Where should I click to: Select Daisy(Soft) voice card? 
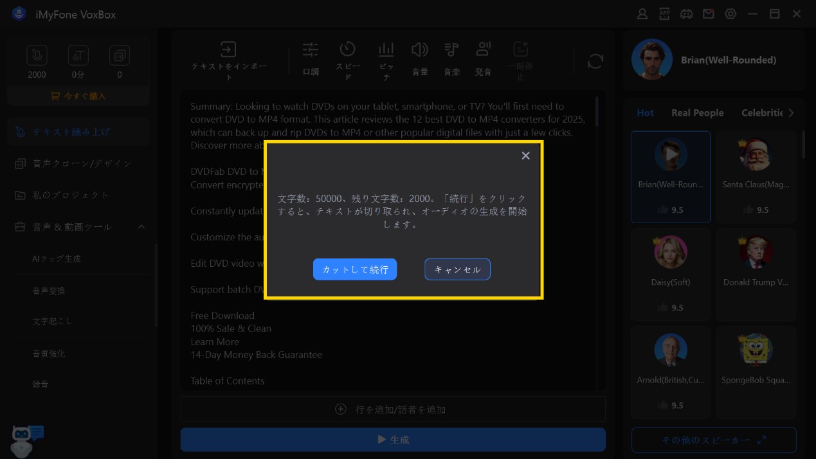(671, 274)
